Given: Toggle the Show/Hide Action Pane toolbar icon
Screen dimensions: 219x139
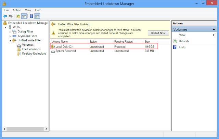Looking at the screenshot, I should 37,16.
